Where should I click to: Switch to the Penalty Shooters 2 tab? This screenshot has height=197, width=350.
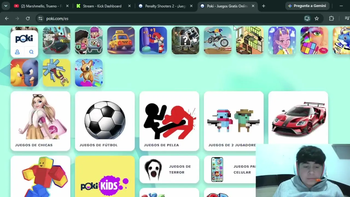[166, 6]
